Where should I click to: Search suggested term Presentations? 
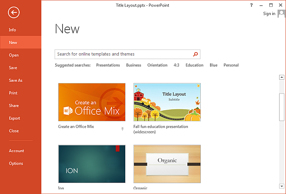tap(108, 65)
